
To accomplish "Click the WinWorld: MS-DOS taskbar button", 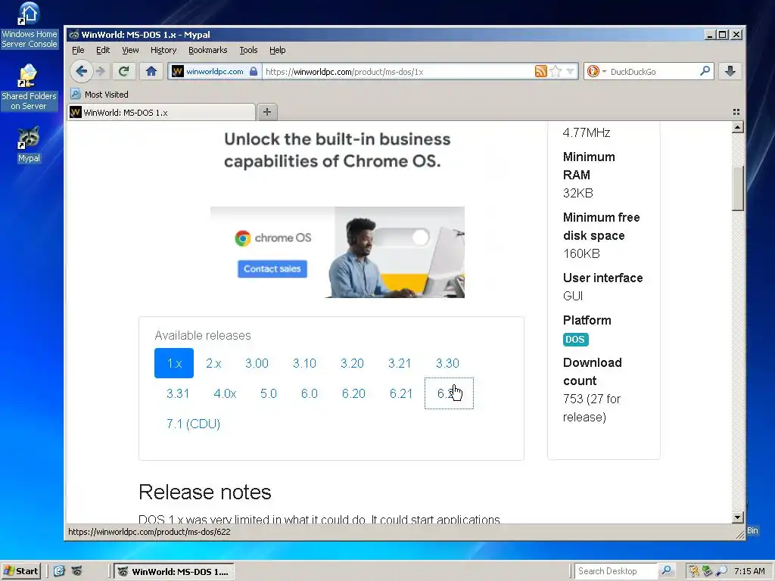I will [x=174, y=572].
